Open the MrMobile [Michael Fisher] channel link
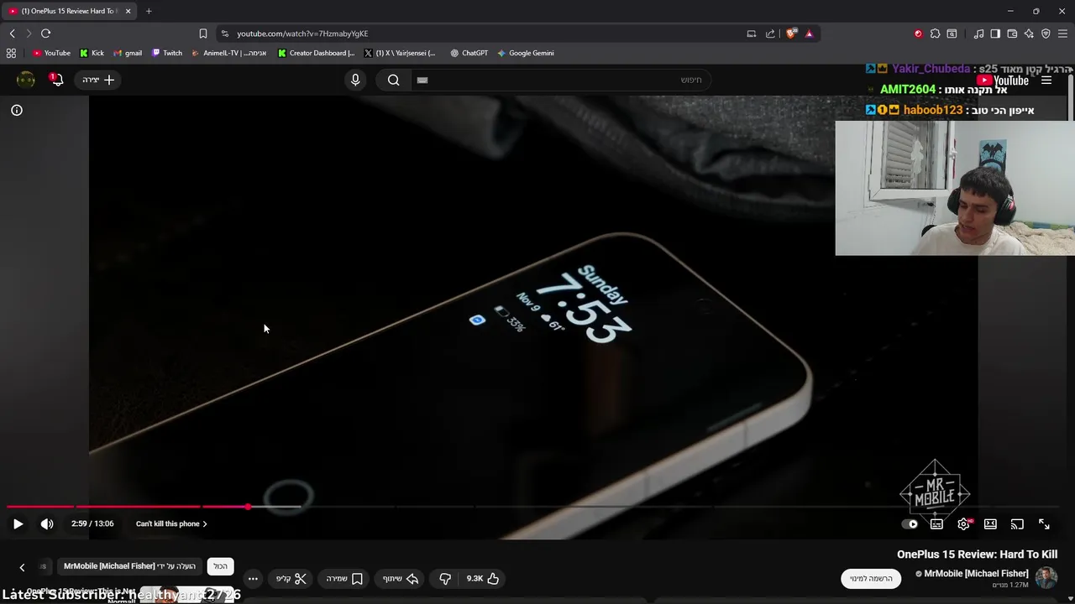 pos(976,574)
